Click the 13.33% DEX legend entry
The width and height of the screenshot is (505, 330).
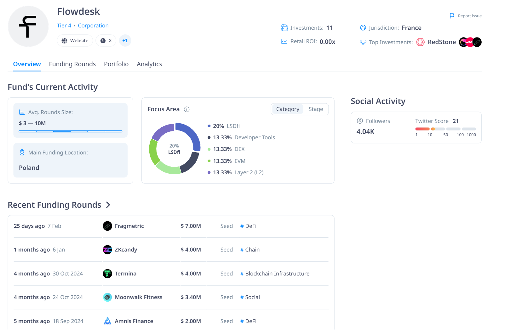tap(226, 149)
